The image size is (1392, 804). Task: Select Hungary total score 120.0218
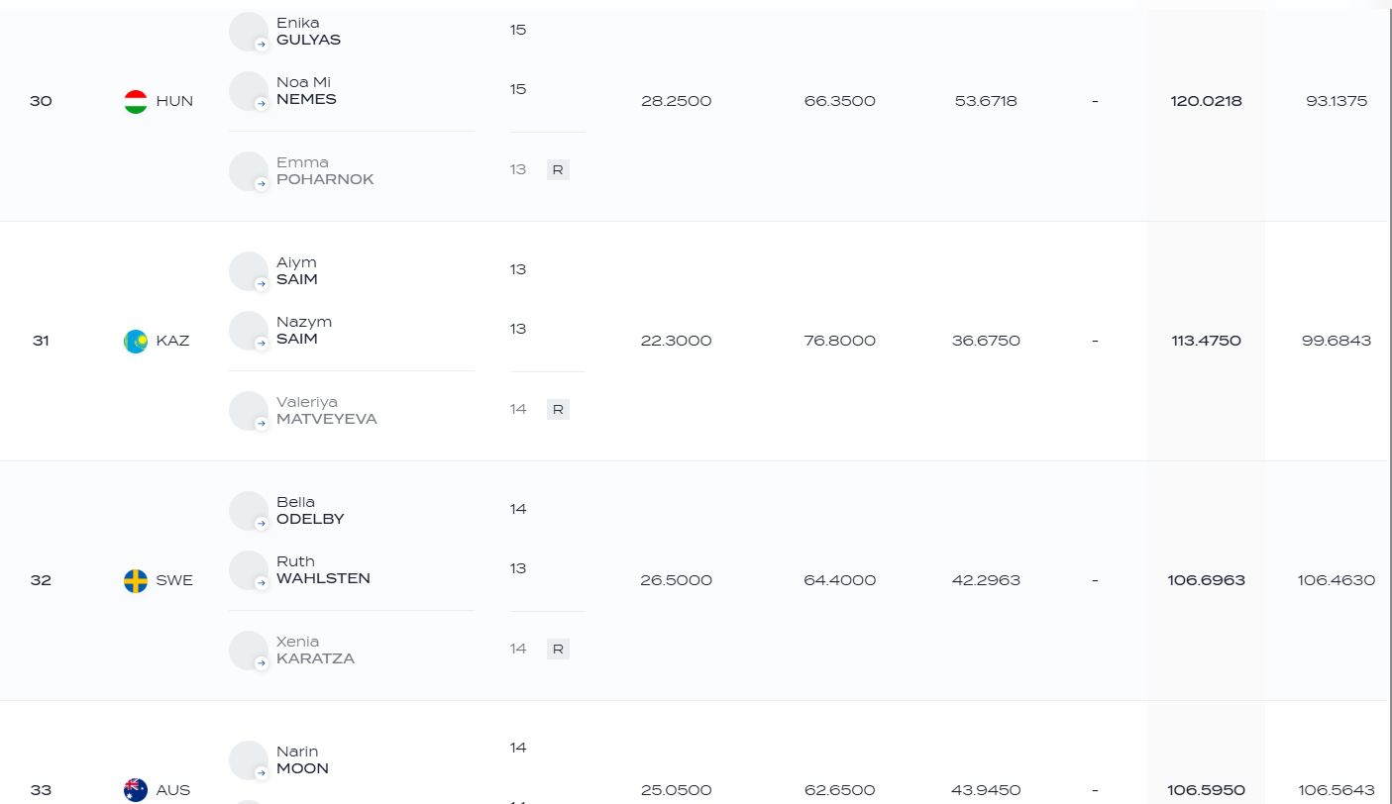tap(1206, 101)
